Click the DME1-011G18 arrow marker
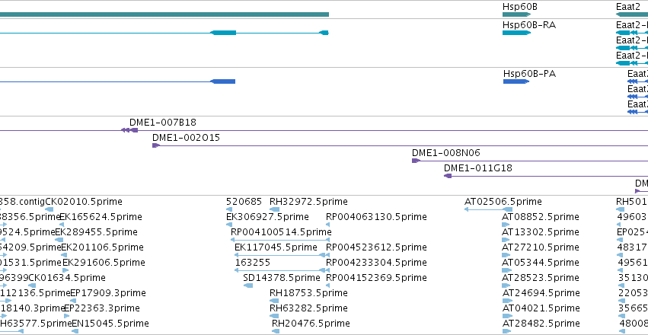 point(448,176)
